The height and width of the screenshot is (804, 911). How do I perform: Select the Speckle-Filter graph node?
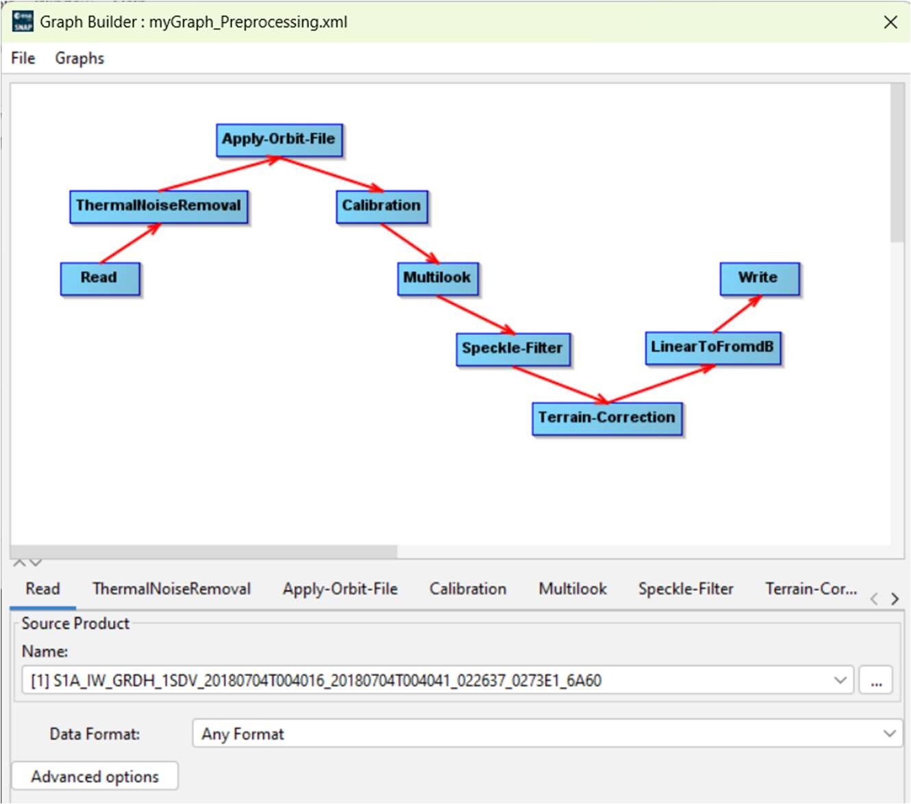click(512, 349)
